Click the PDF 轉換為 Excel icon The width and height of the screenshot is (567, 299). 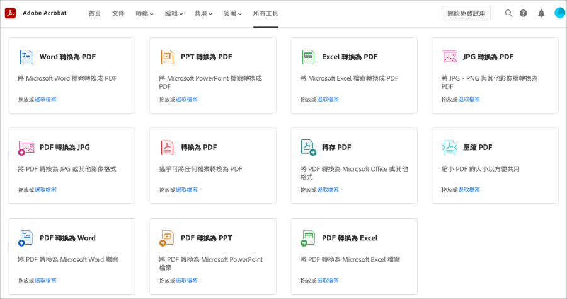coord(307,238)
